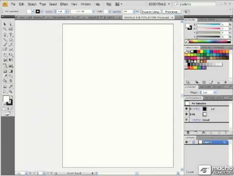Open the Weight dropdown in Stroke panel

click(x=215, y=92)
